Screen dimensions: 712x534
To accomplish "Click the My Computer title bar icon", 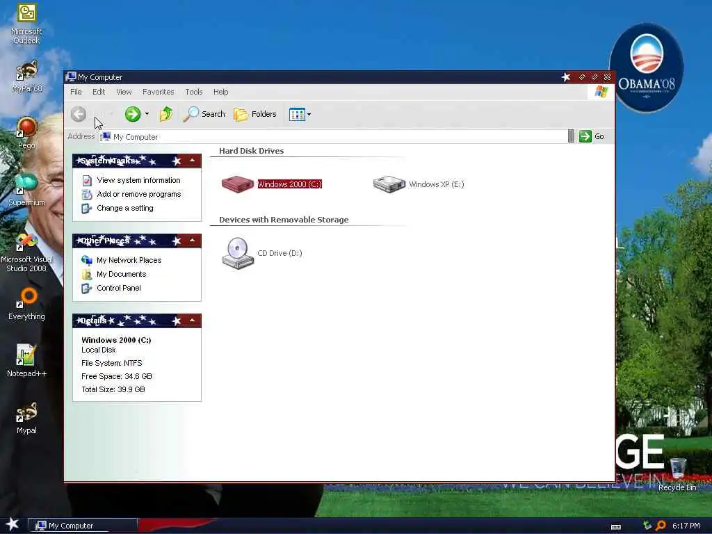I will pos(71,76).
